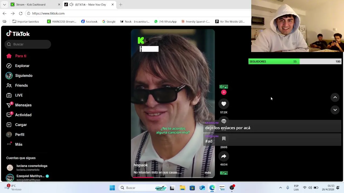Go to Perfil page
This screenshot has height=193, width=344.
point(16,135)
